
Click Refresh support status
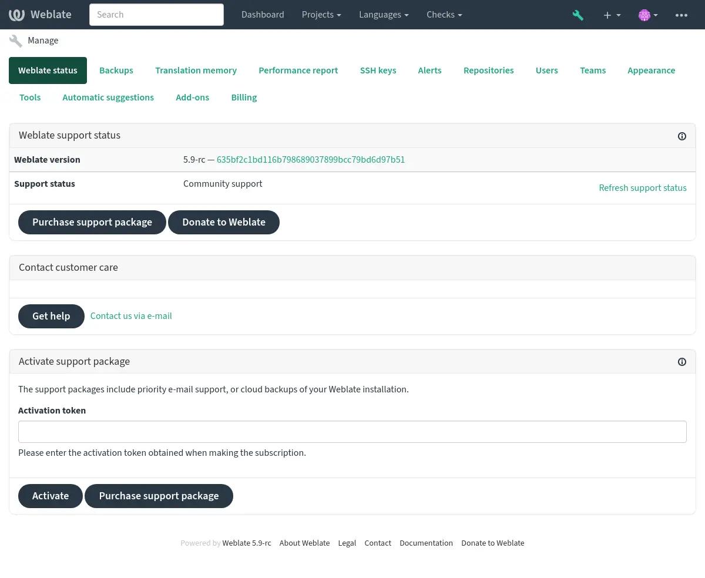point(643,188)
